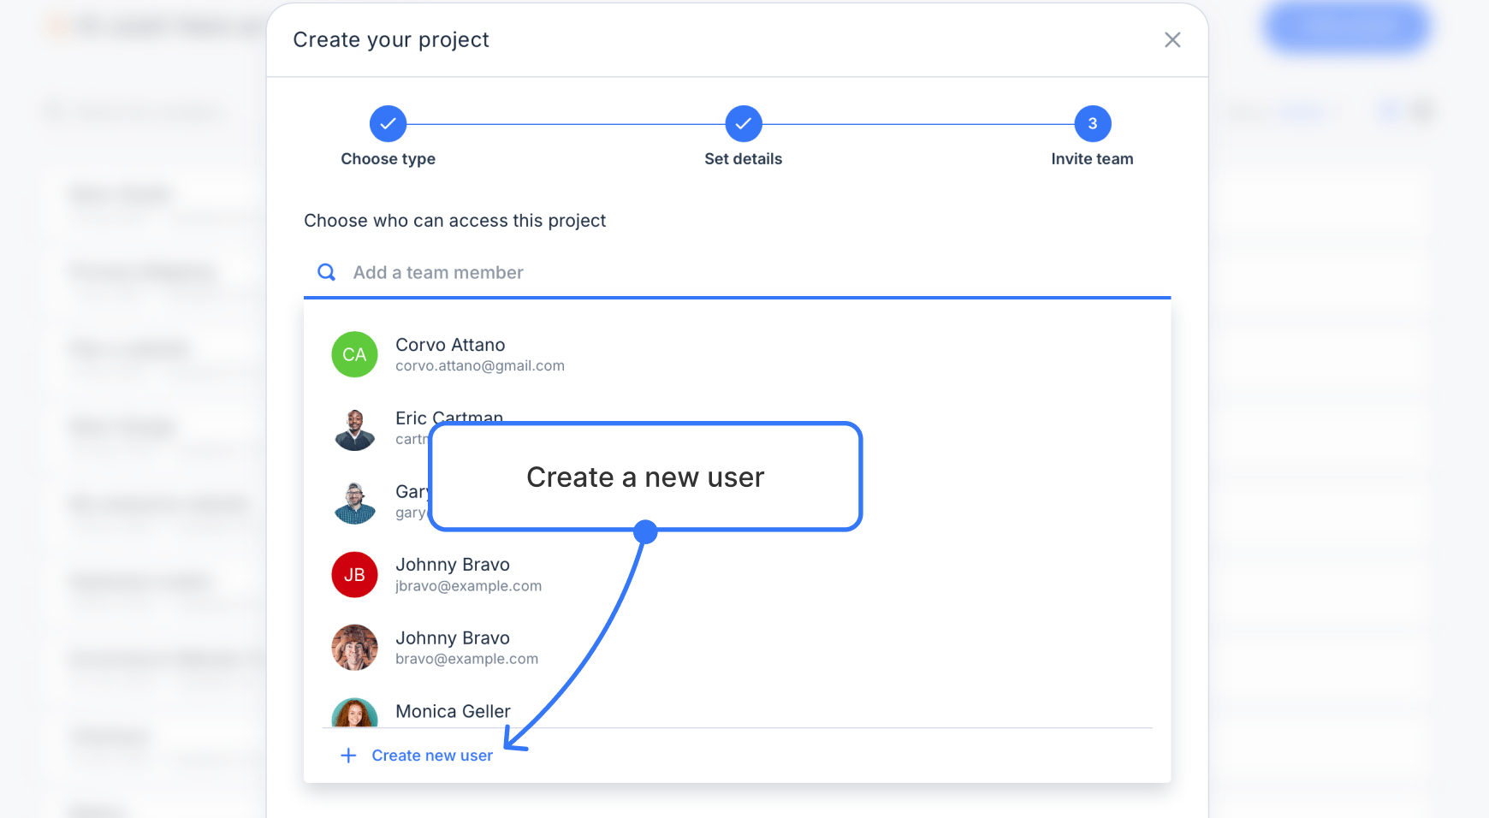Click the Choose type checkmark icon
Viewport: 1489px width, 818px height.
(x=388, y=123)
